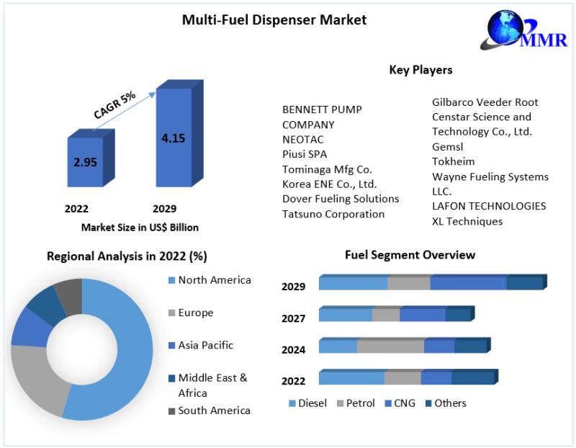Select the CNG legend marker

pyautogui.click(x=388, y=403)
